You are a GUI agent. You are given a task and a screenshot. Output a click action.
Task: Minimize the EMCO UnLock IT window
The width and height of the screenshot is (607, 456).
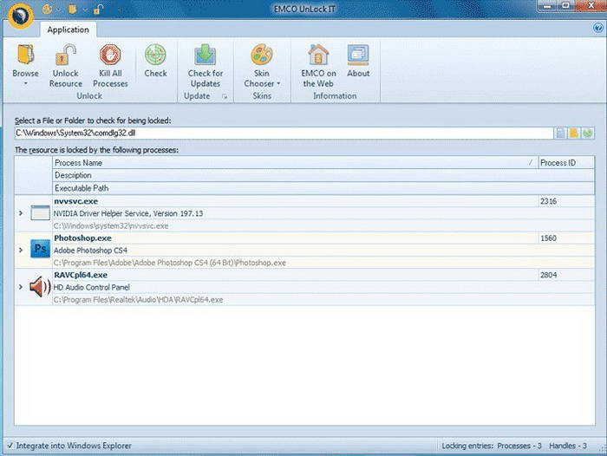point(547,6)
